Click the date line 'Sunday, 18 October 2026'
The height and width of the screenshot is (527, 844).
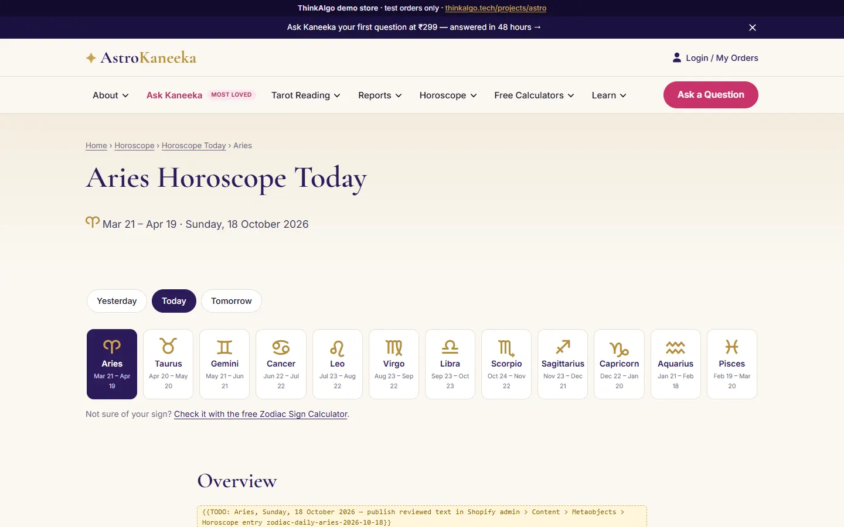coord(247,224)
